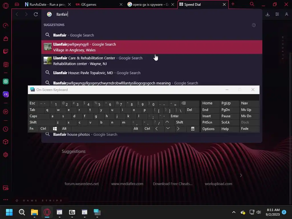Open the Downloads icon in toolbar

pyautogui.click(x=267, y=14)
